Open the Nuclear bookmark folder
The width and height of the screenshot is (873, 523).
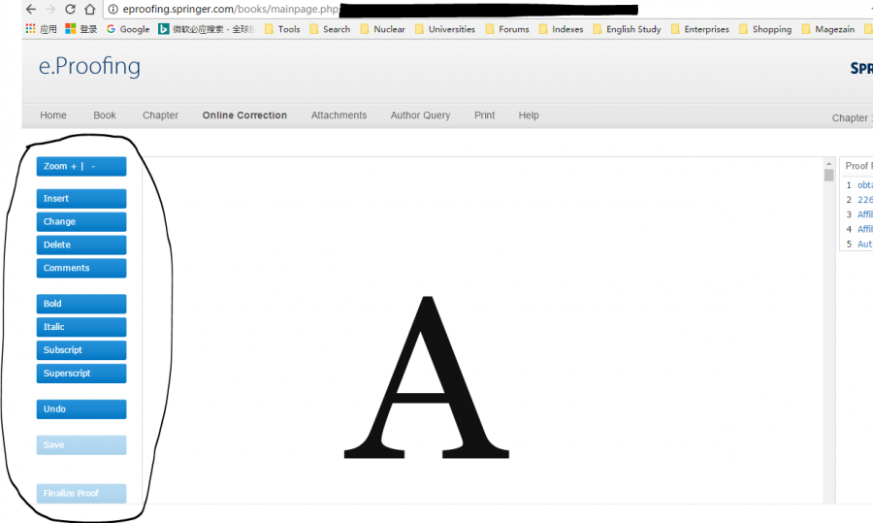point(382,29)
